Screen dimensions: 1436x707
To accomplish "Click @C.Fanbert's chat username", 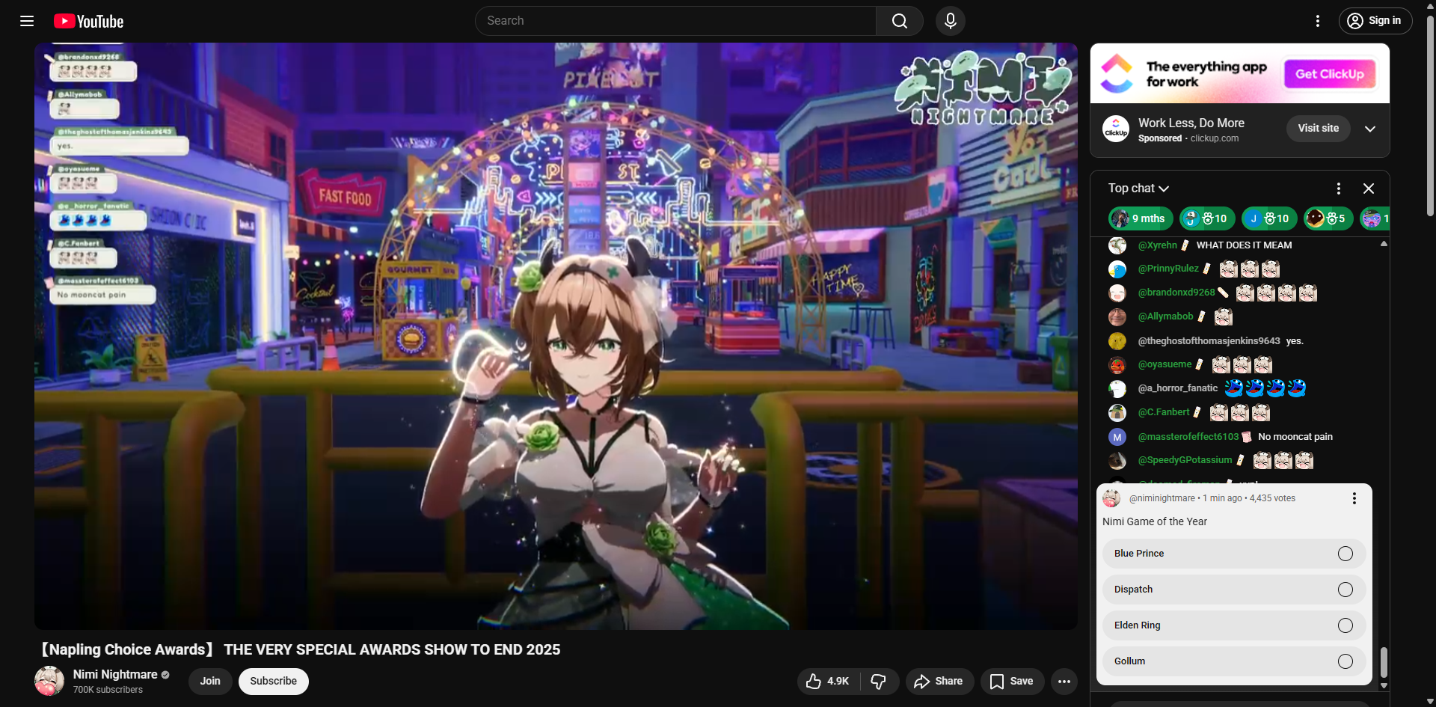I will 1164,412.
